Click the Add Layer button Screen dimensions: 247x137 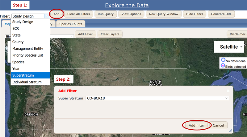click(x=86, y=34)
